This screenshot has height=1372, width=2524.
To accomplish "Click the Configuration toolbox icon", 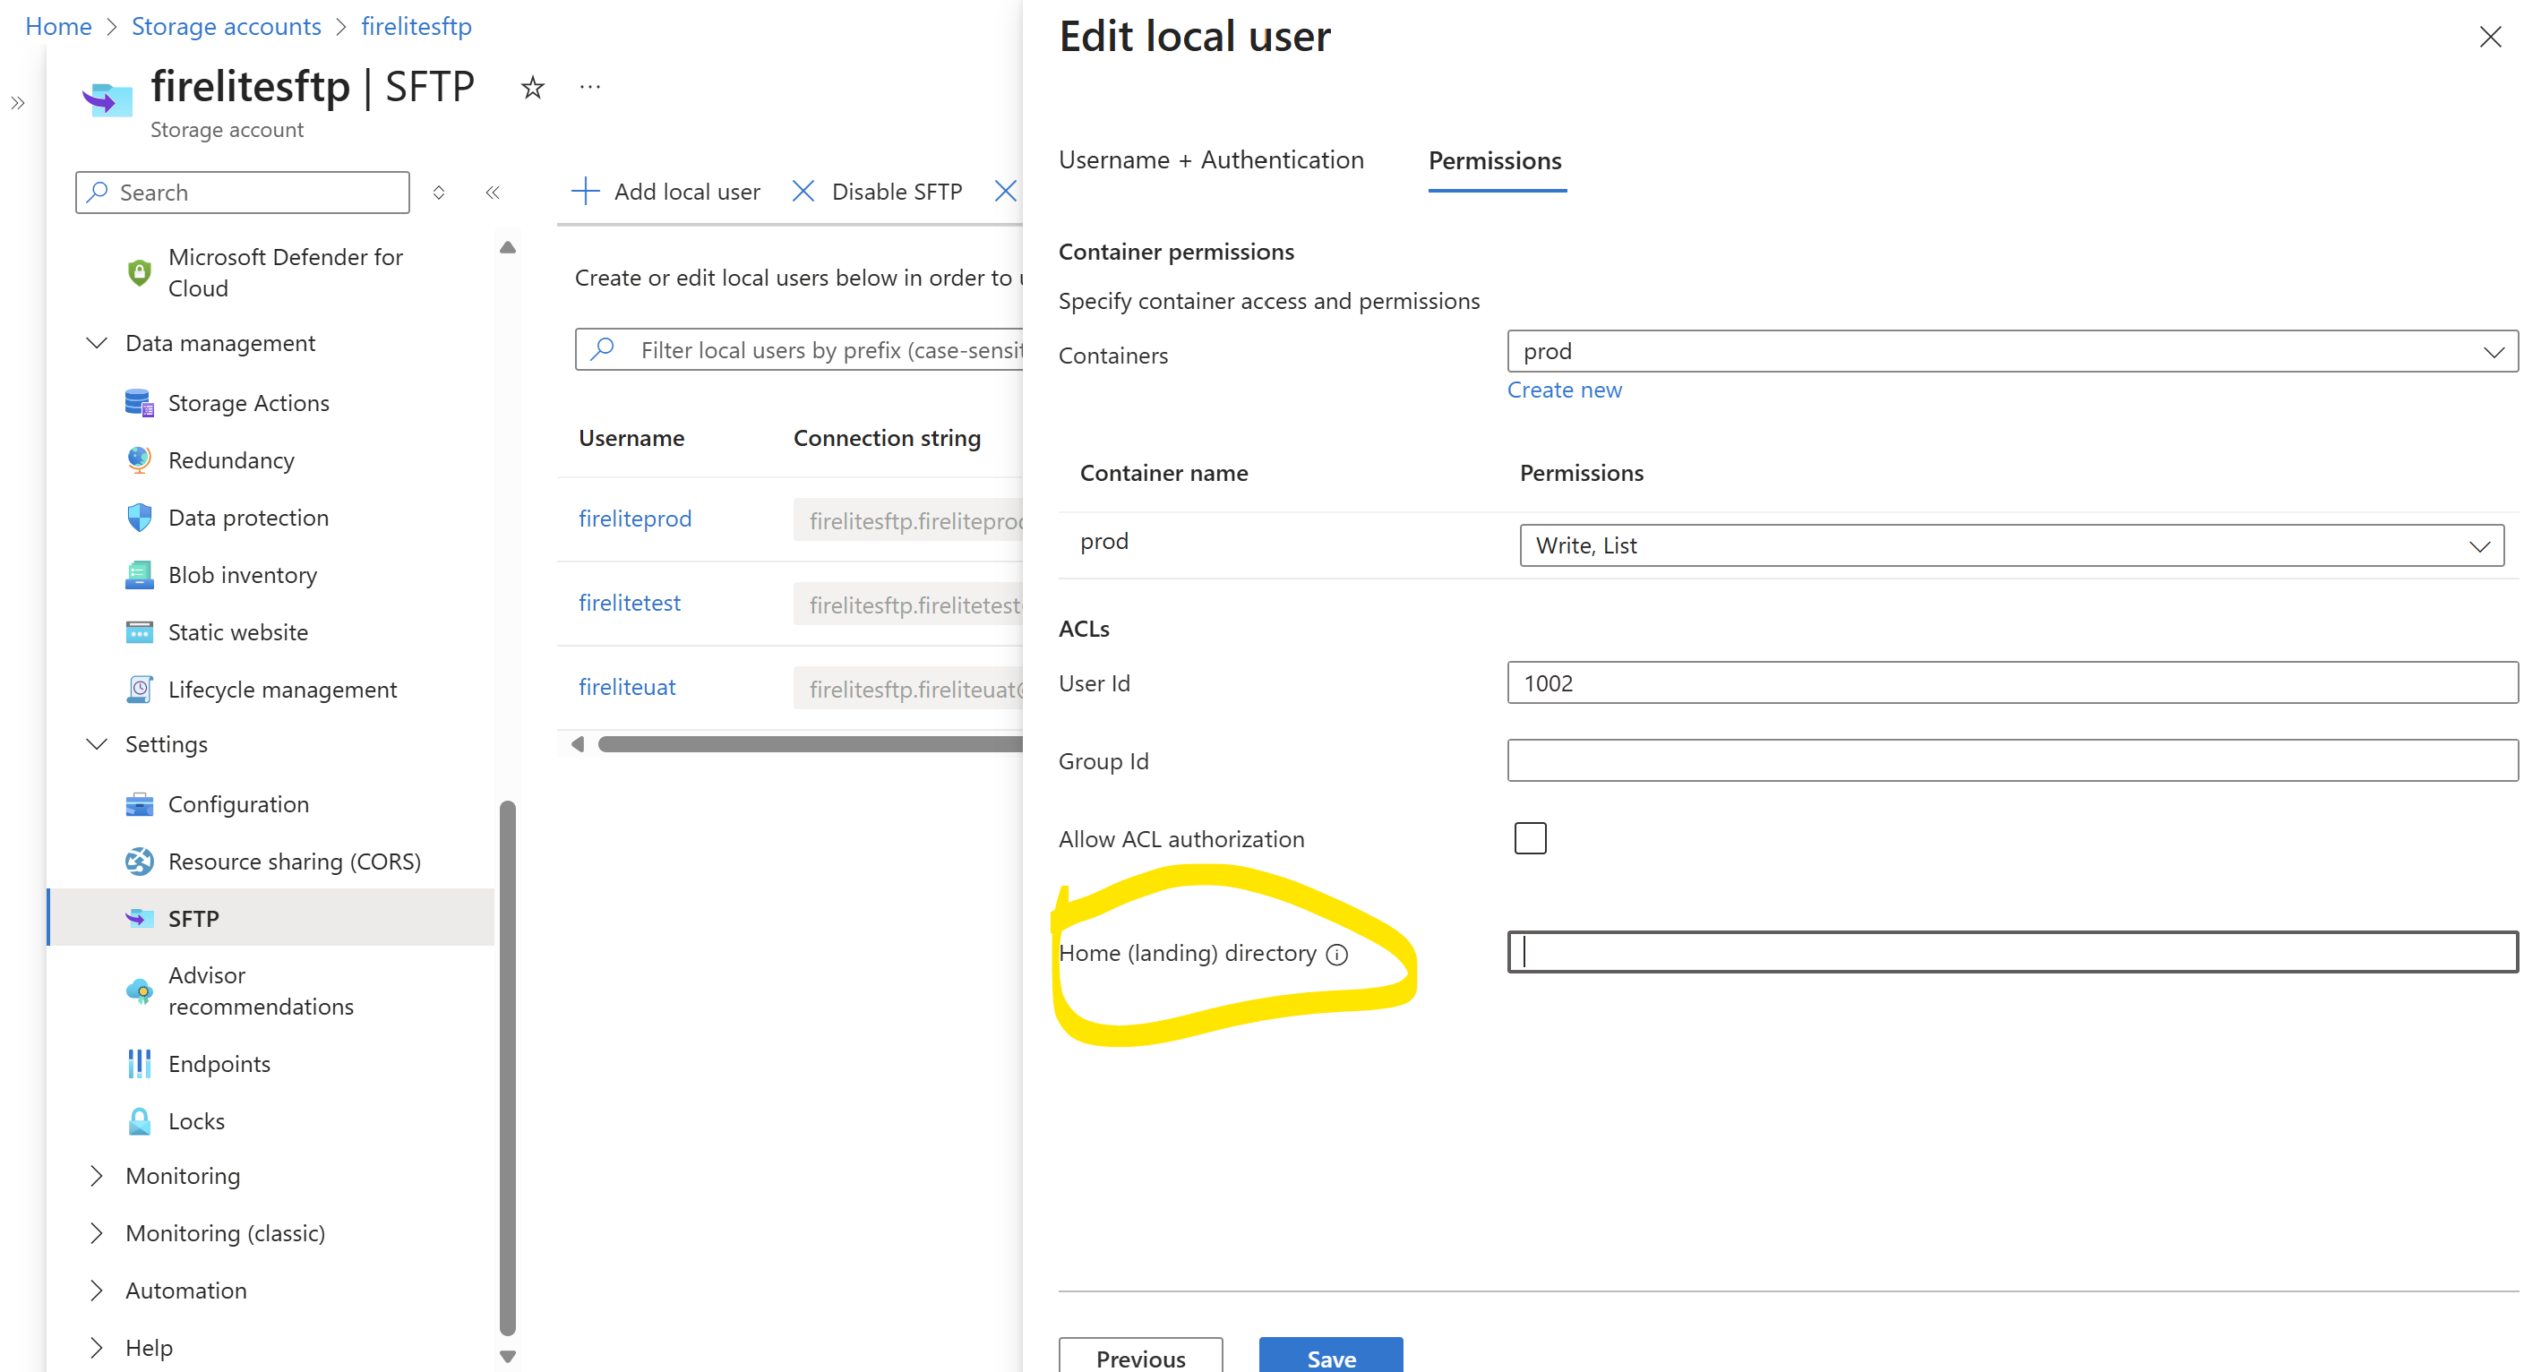I will (x=139, y=803).
